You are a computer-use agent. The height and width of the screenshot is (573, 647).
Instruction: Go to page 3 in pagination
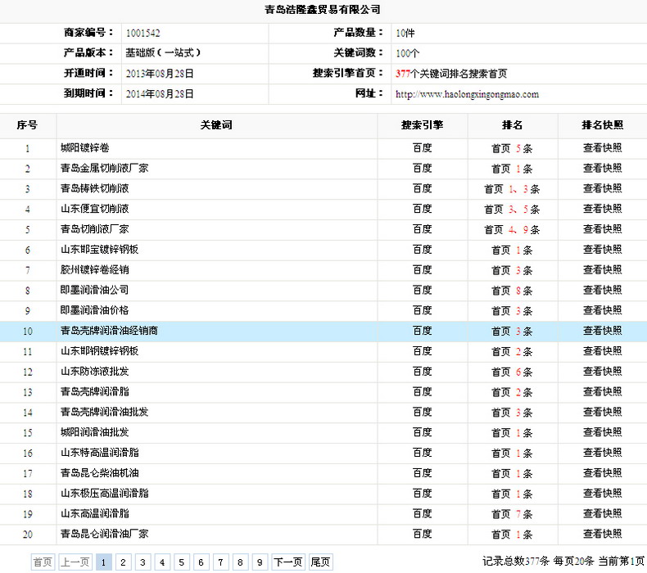[x=143, y=562]
